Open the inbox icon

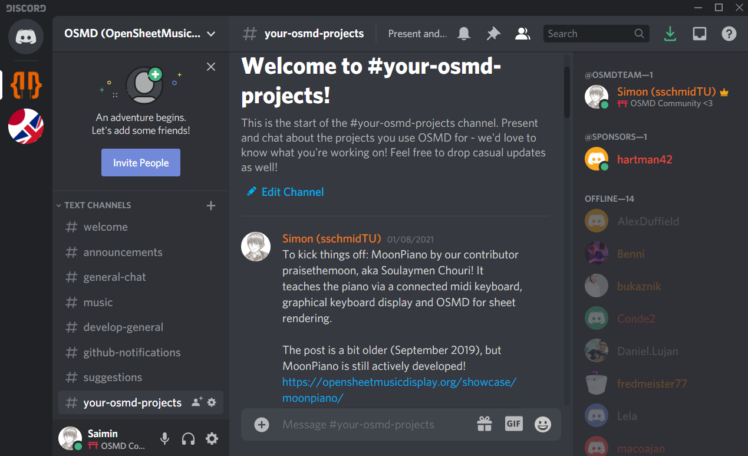click(699, 34)
